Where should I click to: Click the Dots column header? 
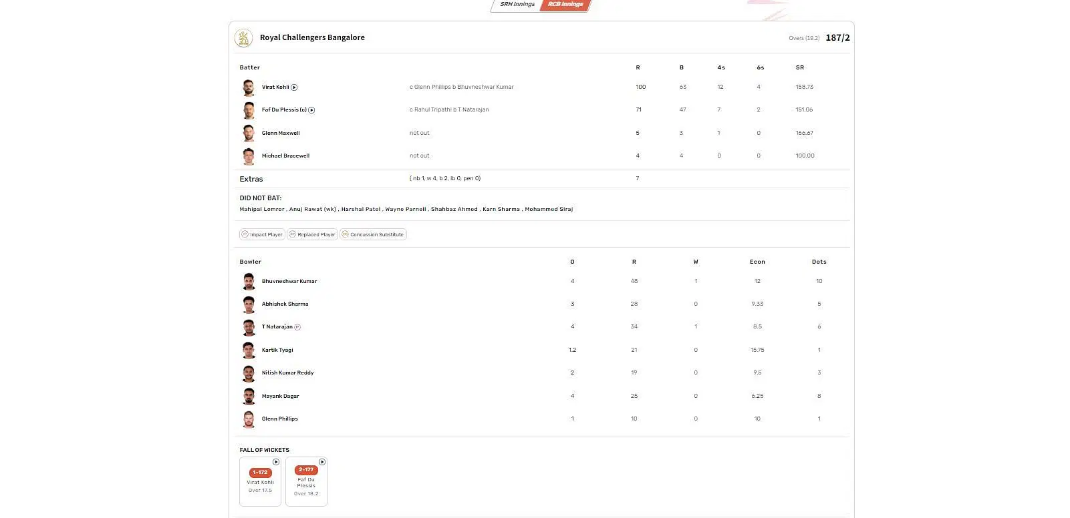tap(819, 262)
